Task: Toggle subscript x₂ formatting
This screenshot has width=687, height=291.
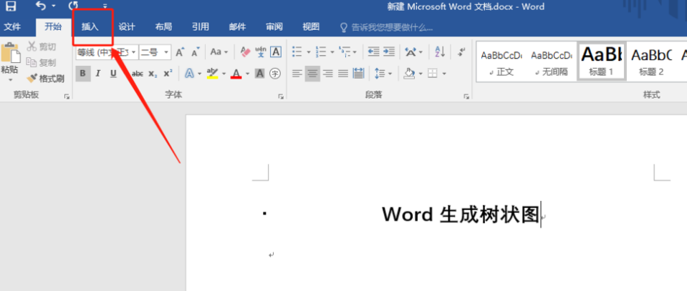Action: pos(153,74)
